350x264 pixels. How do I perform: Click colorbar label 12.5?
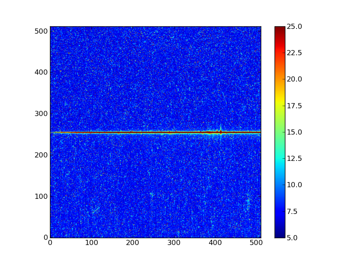coord(294,159)
